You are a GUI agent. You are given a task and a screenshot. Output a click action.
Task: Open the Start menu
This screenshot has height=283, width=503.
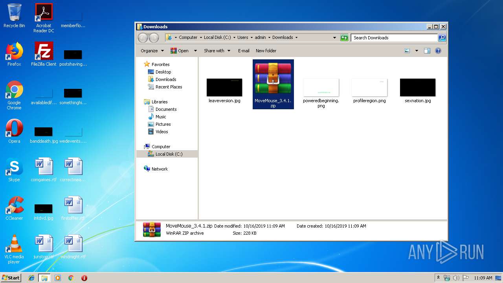11,277
